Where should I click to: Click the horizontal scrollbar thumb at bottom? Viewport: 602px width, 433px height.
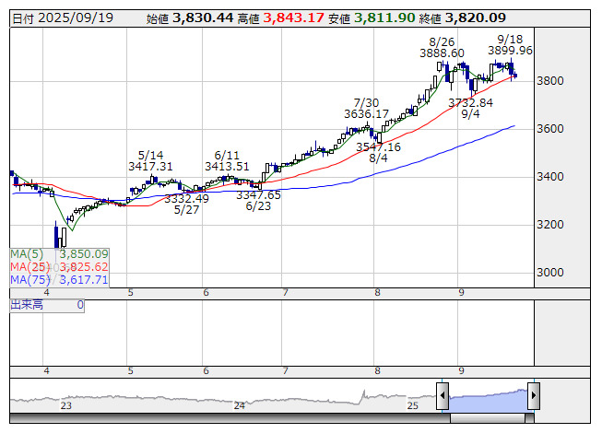coord(487,418)
